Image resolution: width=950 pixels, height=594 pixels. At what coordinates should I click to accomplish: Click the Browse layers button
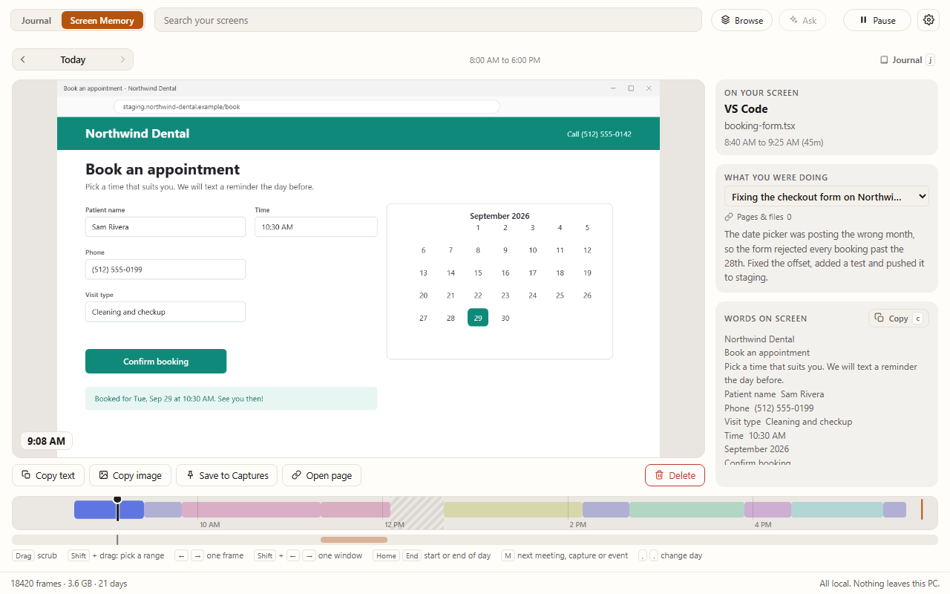741,20
